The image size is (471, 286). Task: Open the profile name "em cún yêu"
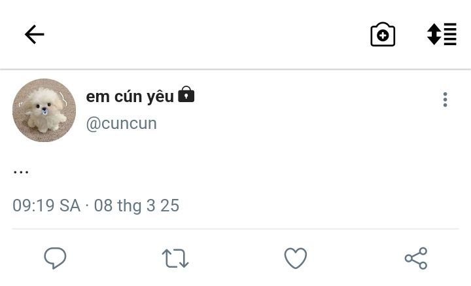(x=130, y=96)
